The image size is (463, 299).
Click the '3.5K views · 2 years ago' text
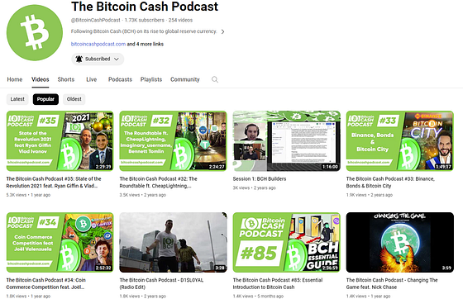point(142,195)
